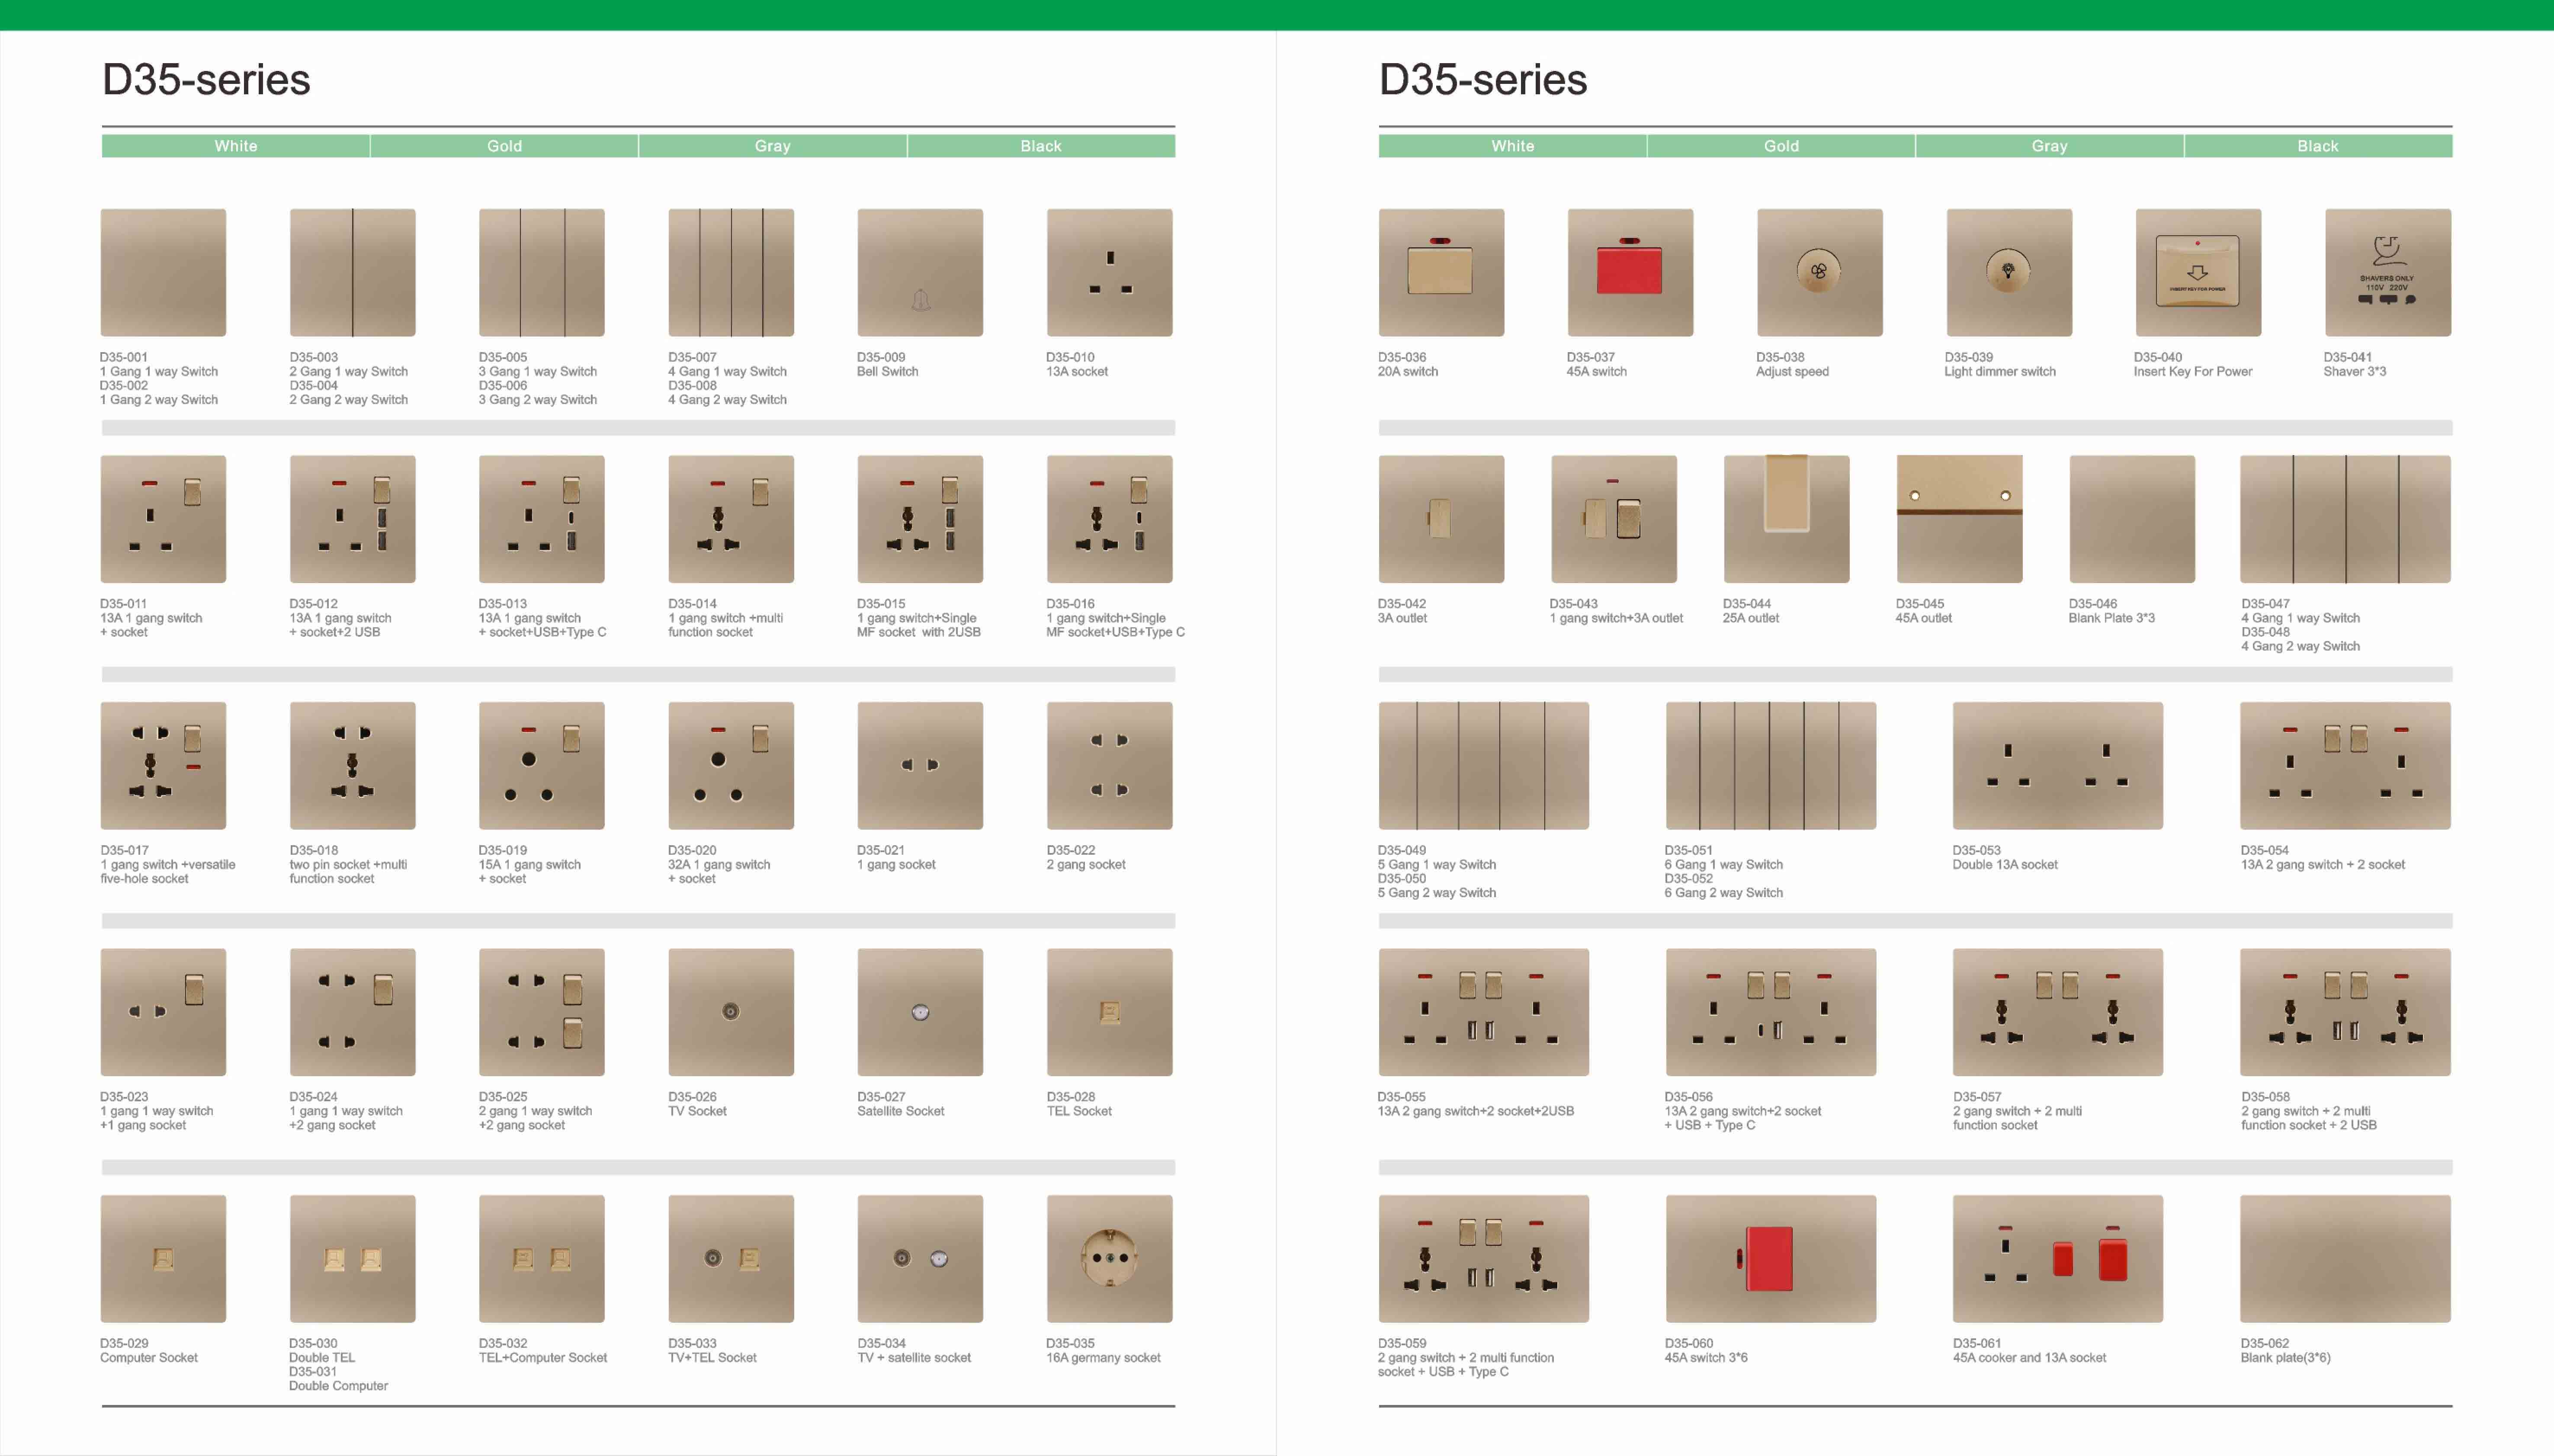2554x1456 pixels.
Task: Click the "D35-058" product code text
Action: tap(2265, 1096)
